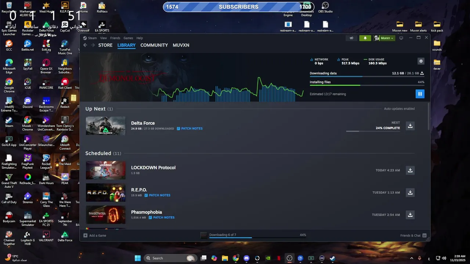Switch to the LIBRARY tab

pos(126,45)
